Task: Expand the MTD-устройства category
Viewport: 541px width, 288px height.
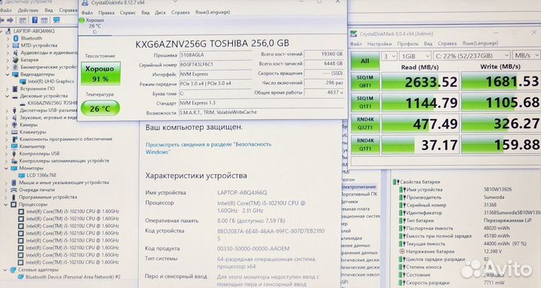Action: coord(8,46)
